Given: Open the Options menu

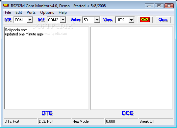Looking at the screenshot, I should [x=47, y=12].
